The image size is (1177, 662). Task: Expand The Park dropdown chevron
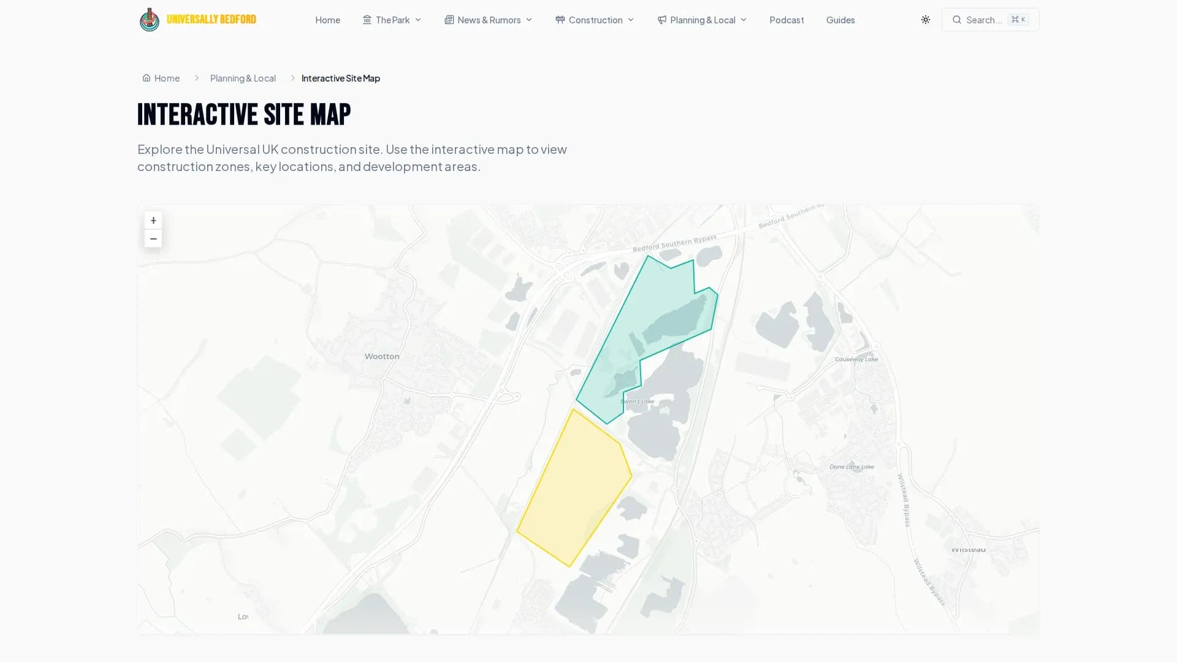418,20
